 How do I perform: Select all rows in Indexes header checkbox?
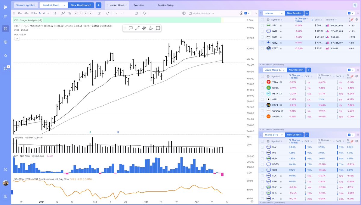coord(262,19)
